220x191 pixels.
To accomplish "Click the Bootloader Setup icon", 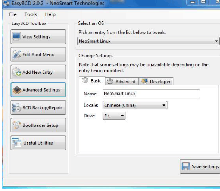I will pos(16,125).
